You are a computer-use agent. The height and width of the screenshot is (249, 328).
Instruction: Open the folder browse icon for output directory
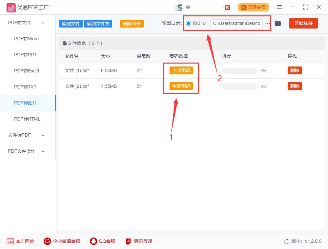point(278,23)
